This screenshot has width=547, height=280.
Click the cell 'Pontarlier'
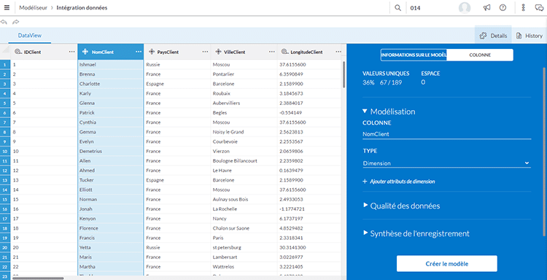coord(244,74)
